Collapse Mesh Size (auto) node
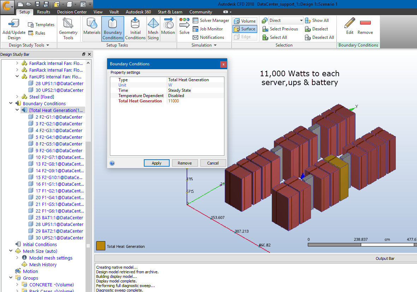The width and height of the screenshot is (417, 292). click(11, 251)
